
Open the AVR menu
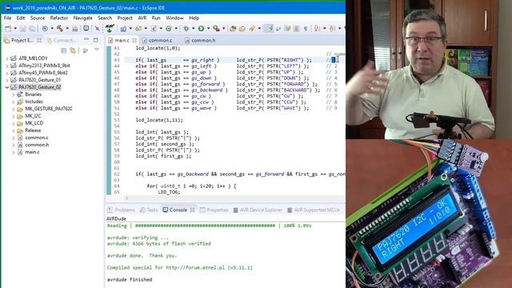[x=142, y=18]
